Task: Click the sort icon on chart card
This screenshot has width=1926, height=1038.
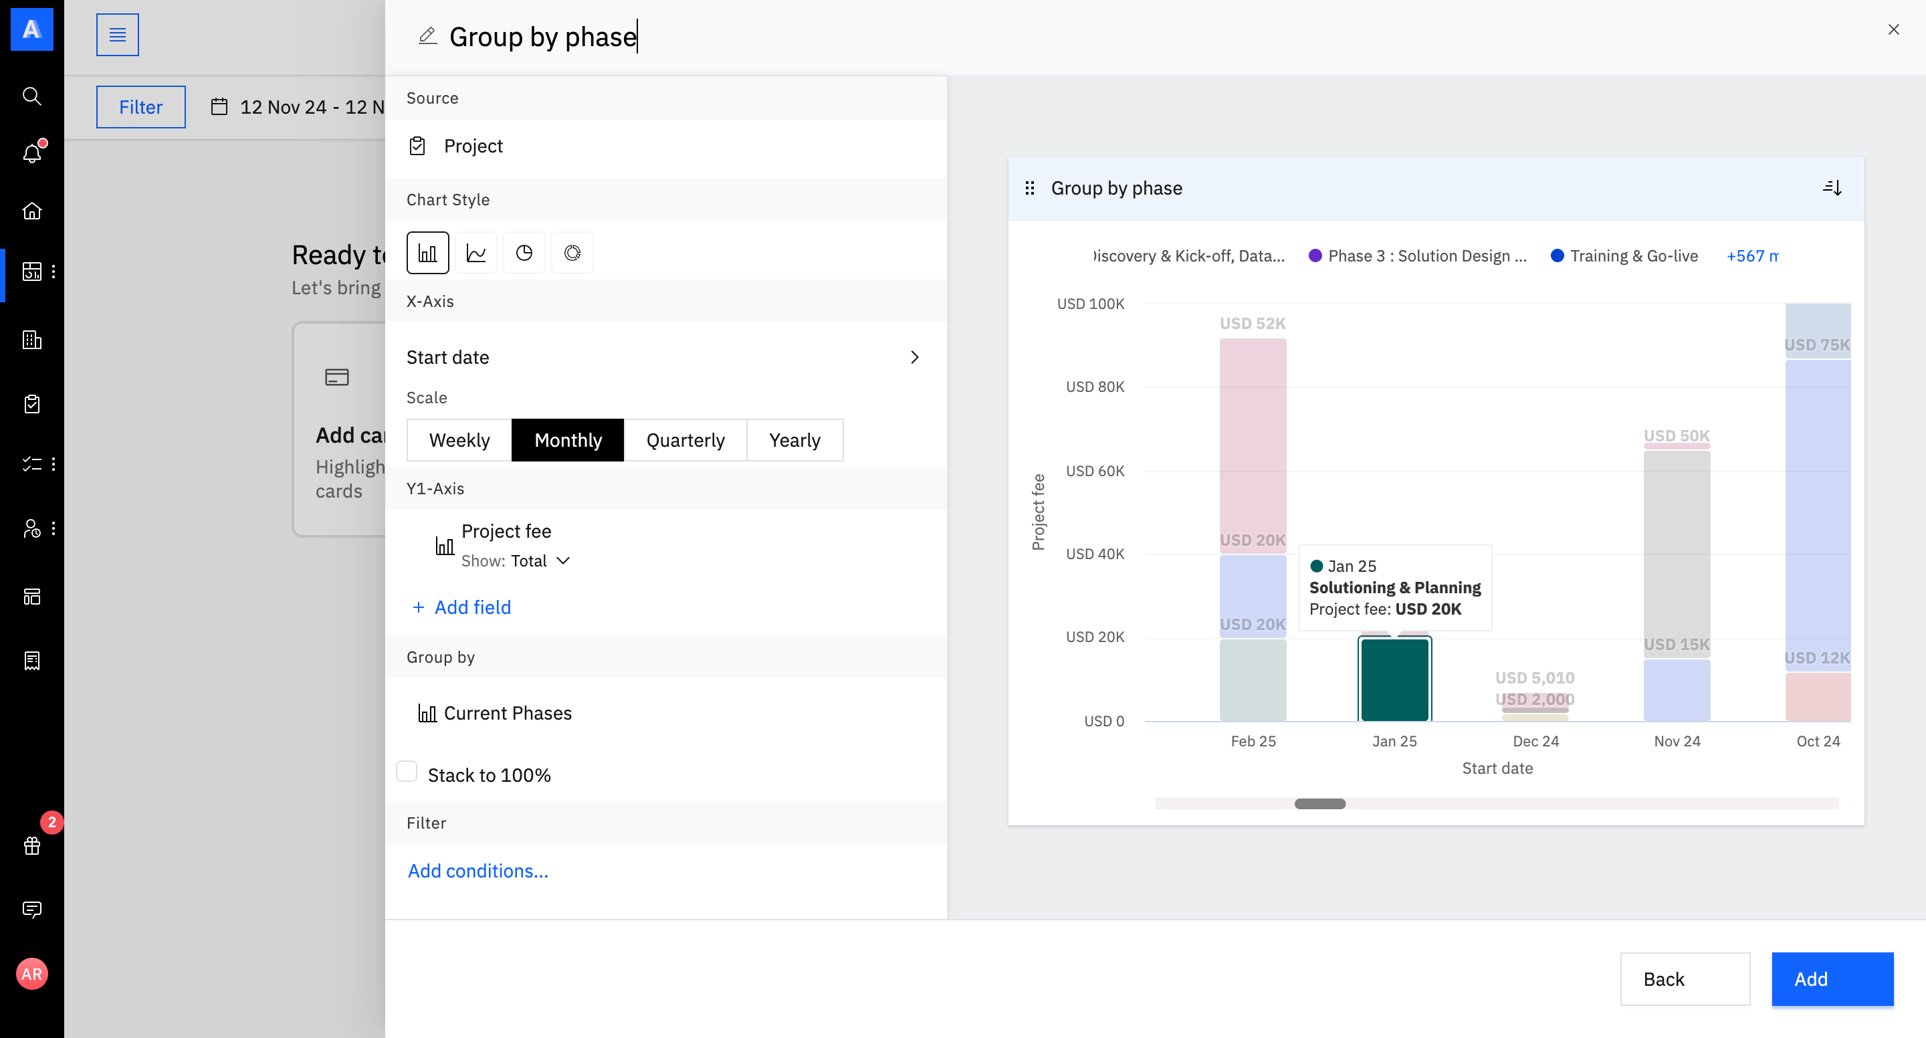Action: click(x=1831, y=188)
